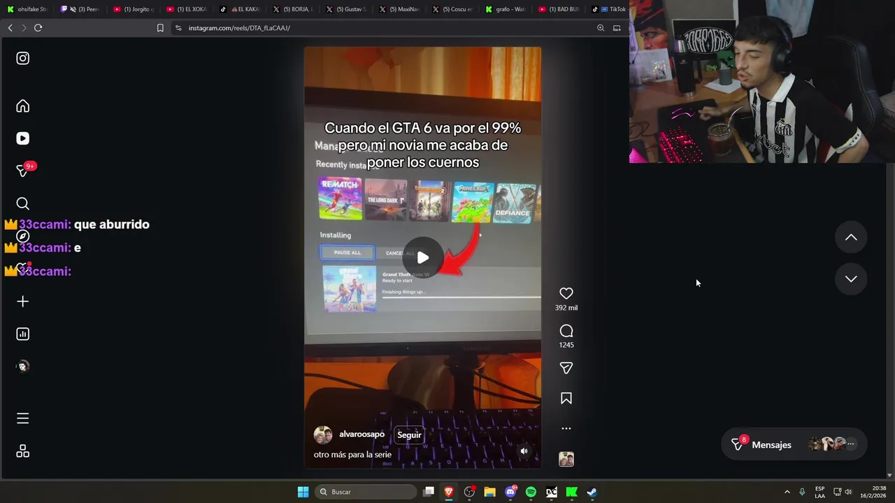
Task: Reload the page with refresh icon
Action: (x=38, y=28)
